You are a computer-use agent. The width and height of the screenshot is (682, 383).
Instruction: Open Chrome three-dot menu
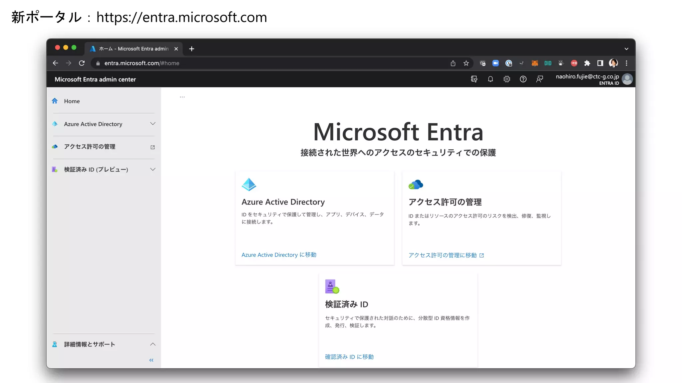click(x=626, y=63)
